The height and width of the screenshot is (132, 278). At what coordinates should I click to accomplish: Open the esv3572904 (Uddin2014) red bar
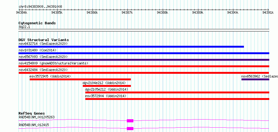pyautogui.click(x=177, y=99)
